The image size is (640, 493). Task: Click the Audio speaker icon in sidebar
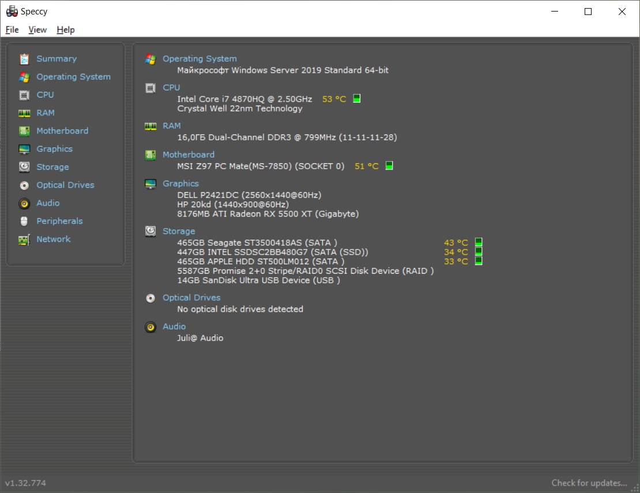24,203
